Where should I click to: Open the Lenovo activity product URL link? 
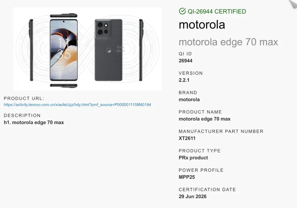77,105
